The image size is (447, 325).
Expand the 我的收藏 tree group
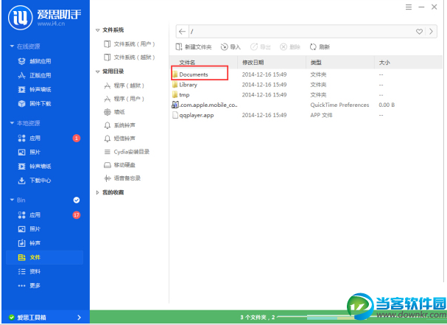click(x=97, y=192)
